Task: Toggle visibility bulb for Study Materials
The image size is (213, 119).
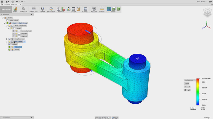Action: pyautogui.click(x=9, y=39)
